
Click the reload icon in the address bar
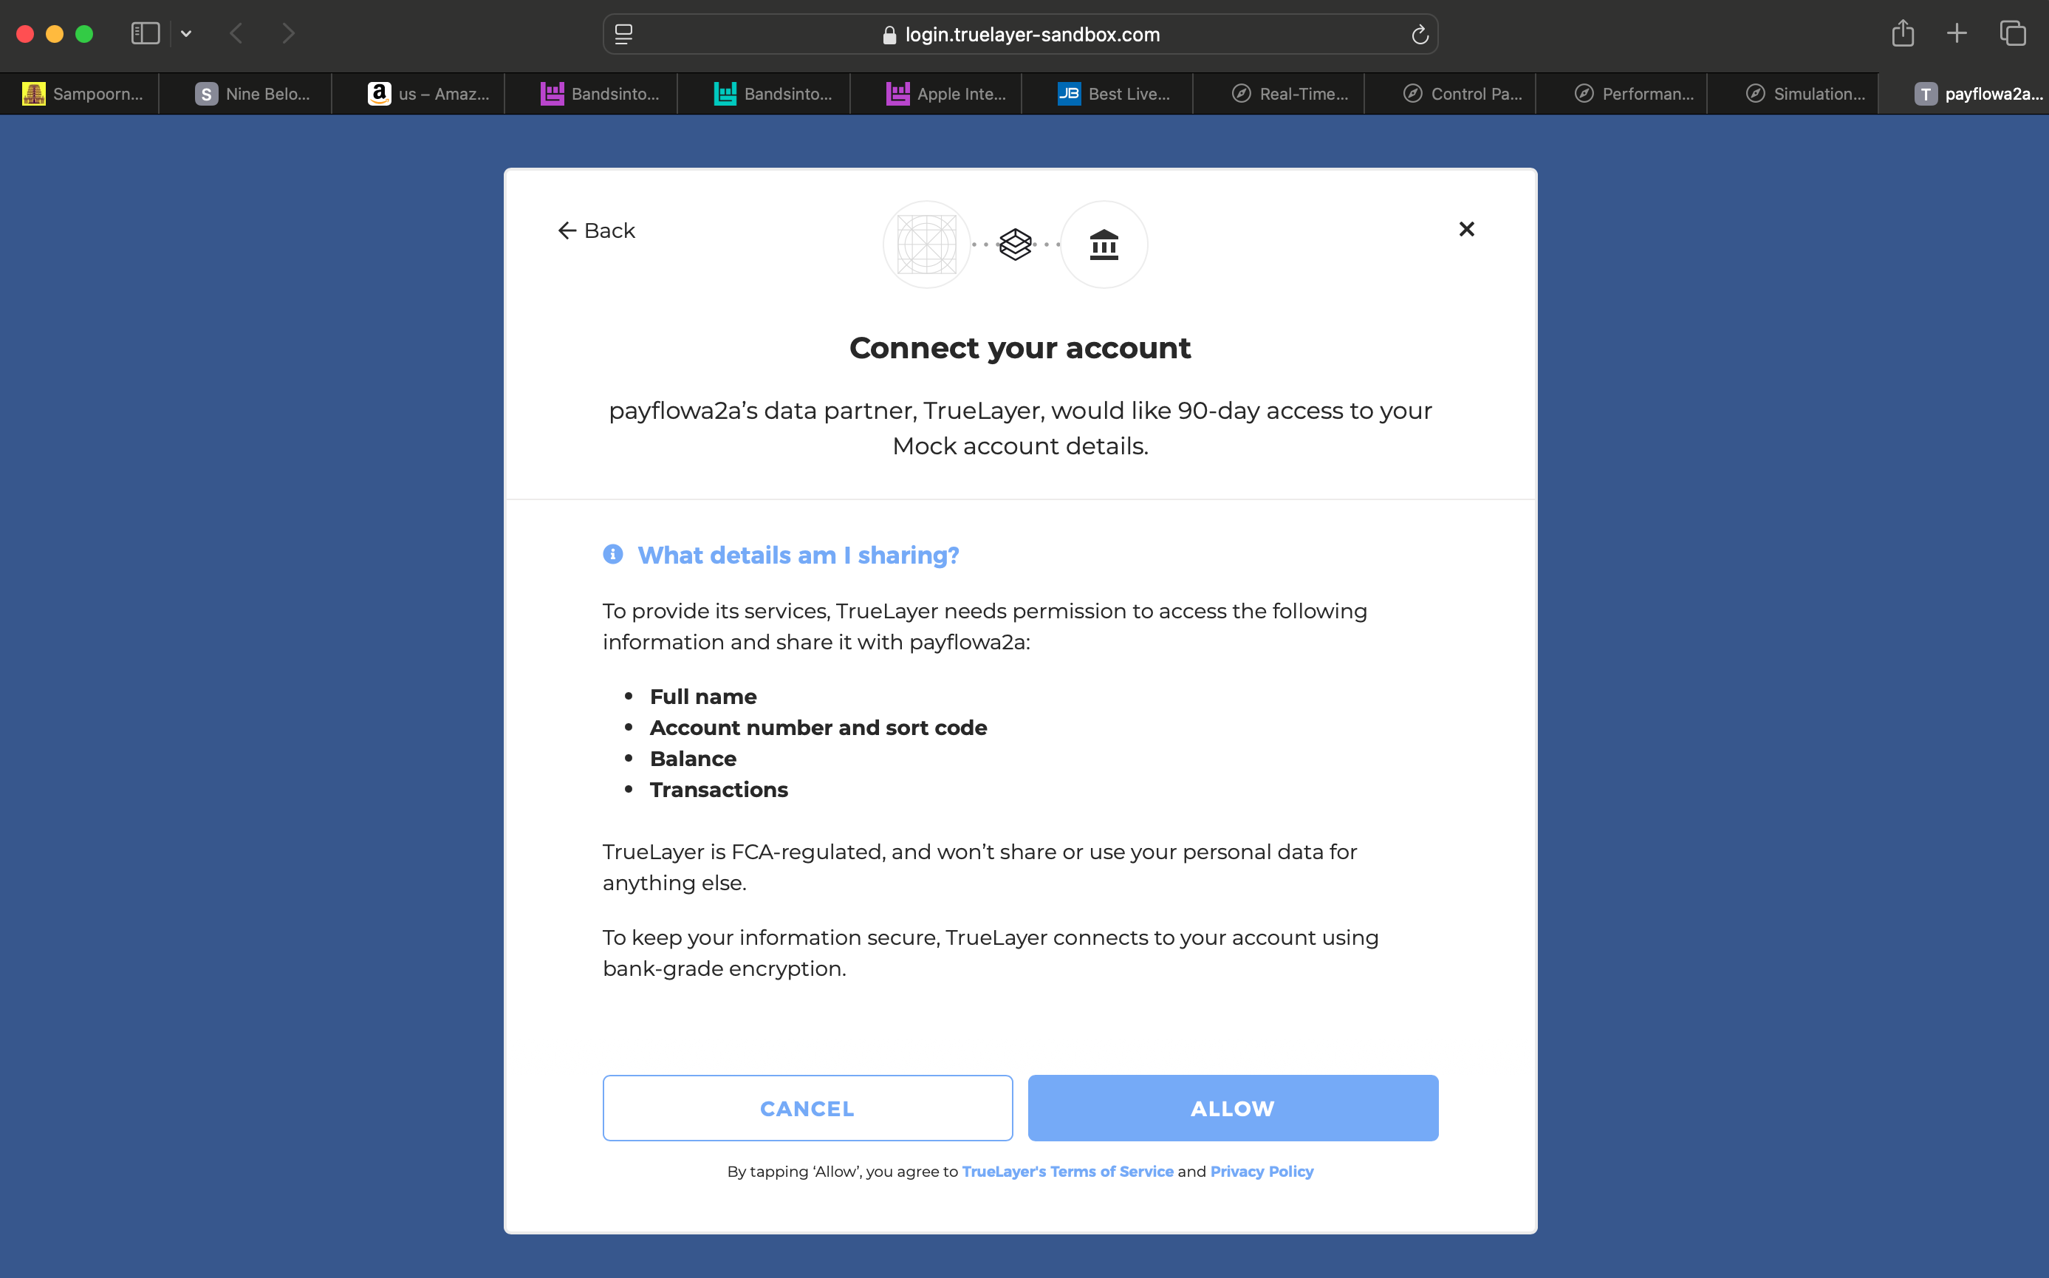[x=1419, y=34]
